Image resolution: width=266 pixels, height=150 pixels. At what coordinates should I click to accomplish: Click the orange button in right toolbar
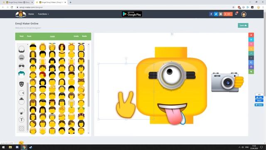click(x=251, y=49)
